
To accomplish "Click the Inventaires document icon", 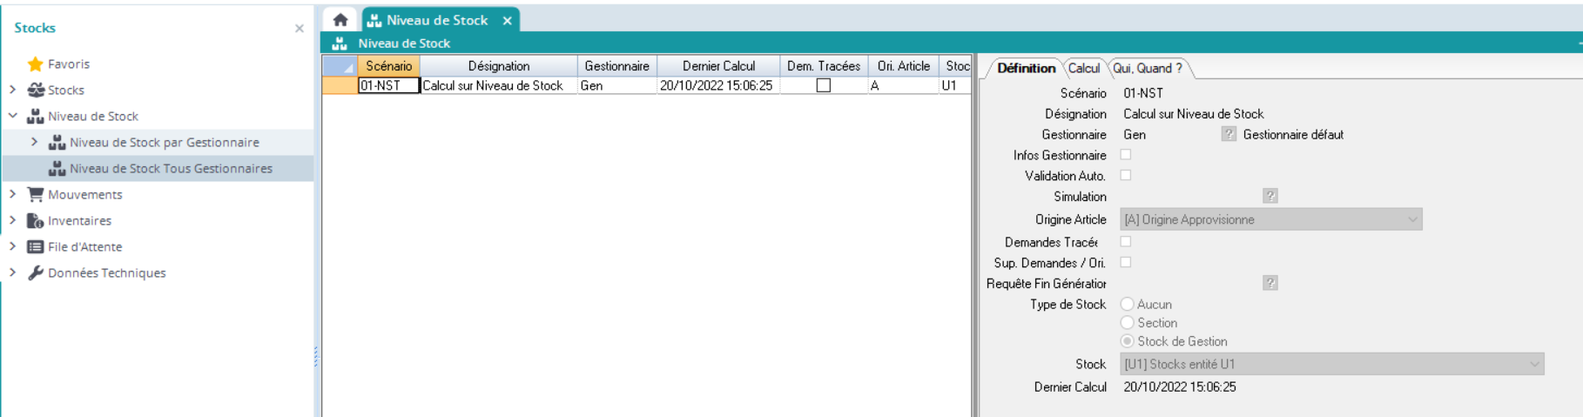I will 36,220.
